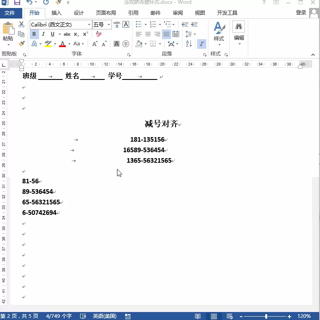Open the phonetic guide wén icon
The width and height of the screenshot is (320, 320).
coord(117,24)
